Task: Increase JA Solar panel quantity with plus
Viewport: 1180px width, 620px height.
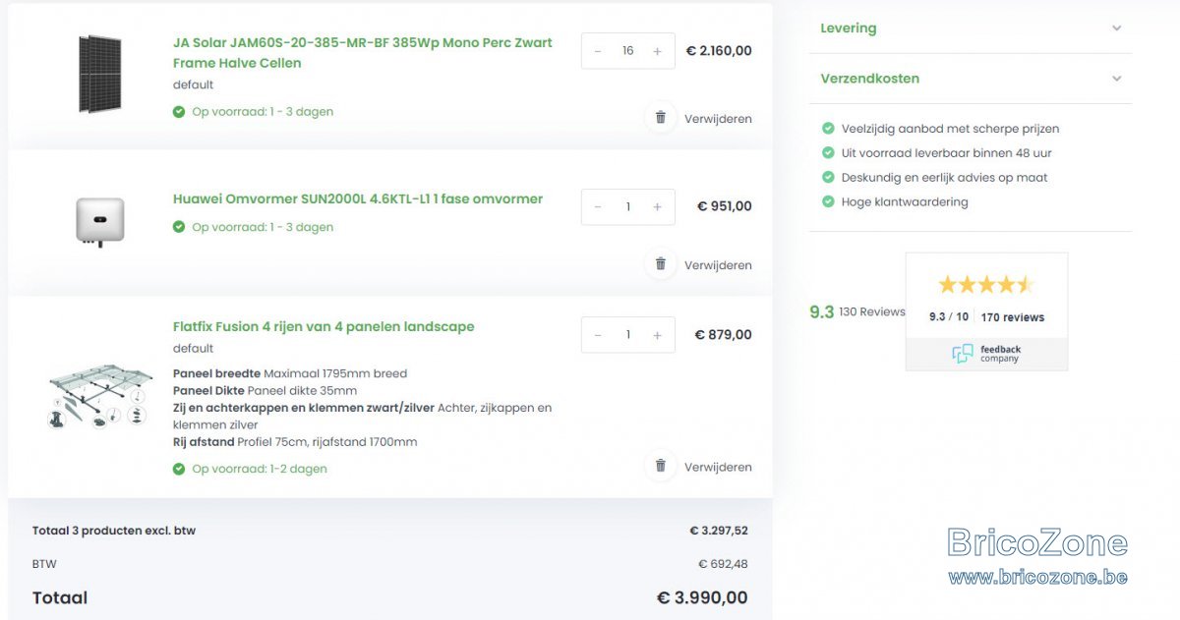Action: [x=657, y=51]
